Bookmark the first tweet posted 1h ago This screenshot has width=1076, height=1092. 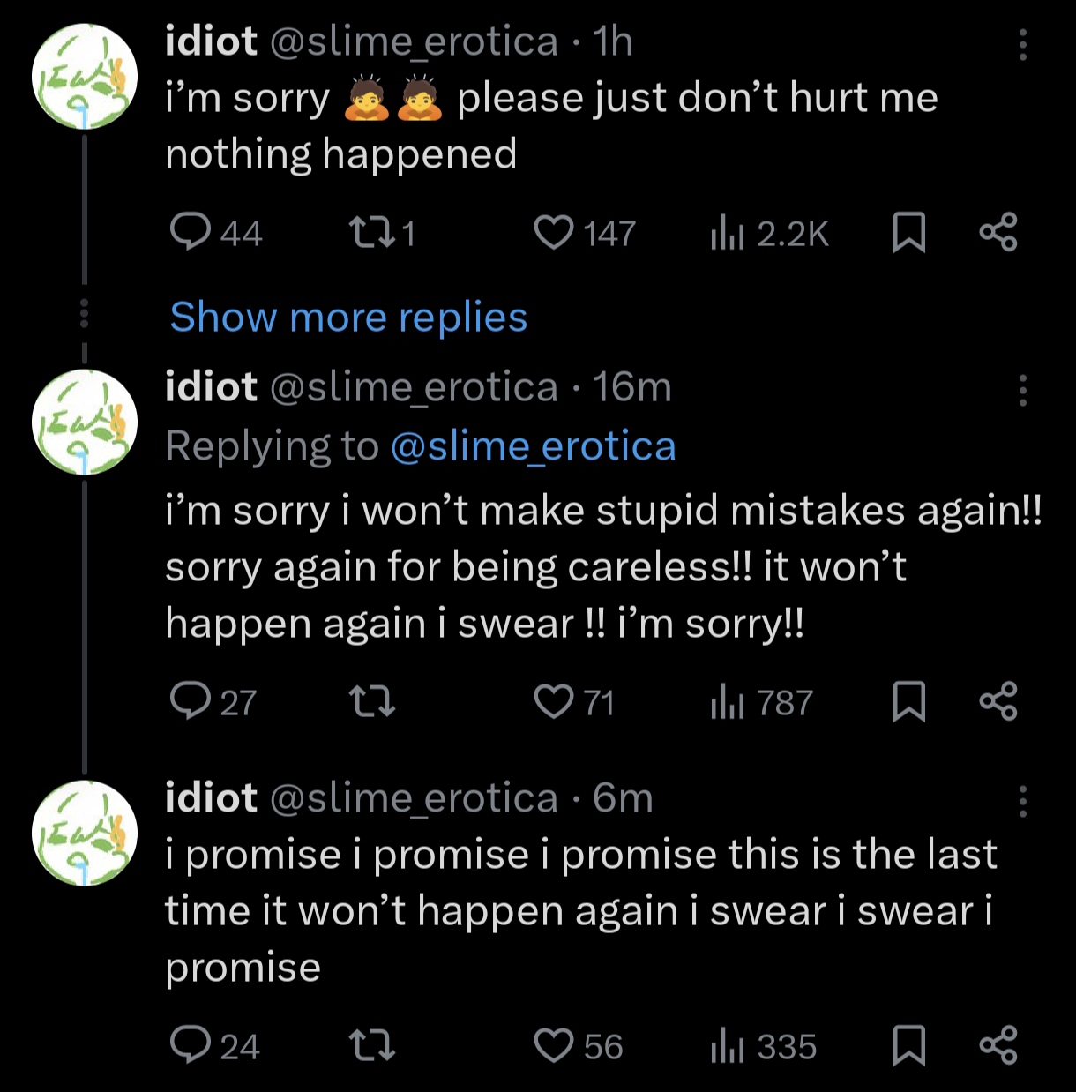(x=909, y=234)
